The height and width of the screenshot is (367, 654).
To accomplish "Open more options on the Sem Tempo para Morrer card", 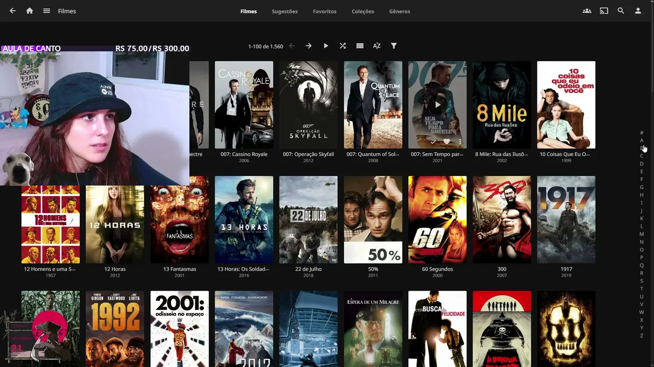I will point(459,142).
